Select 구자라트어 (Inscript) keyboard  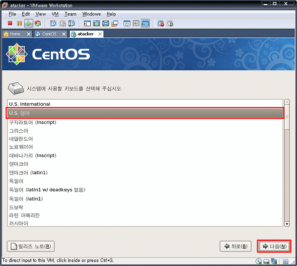pos(145,123)
